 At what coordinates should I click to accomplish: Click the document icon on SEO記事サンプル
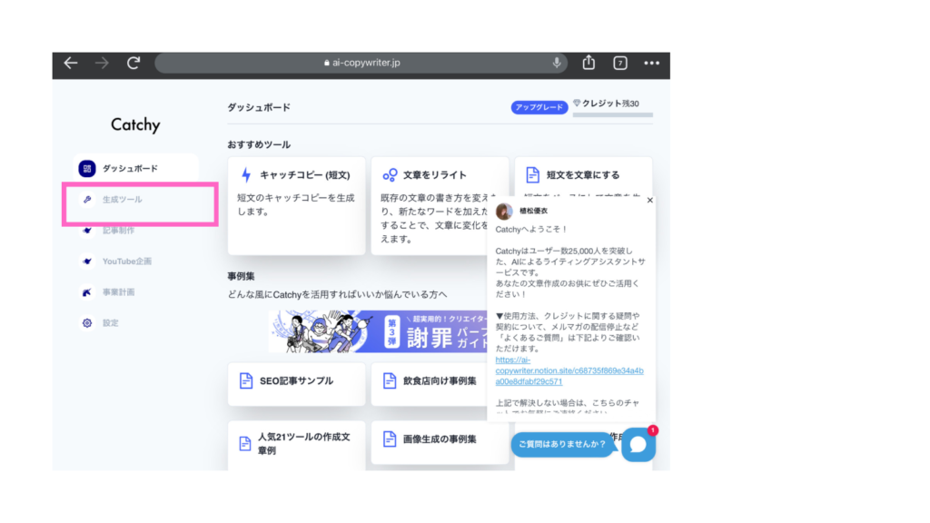point(246,380)
